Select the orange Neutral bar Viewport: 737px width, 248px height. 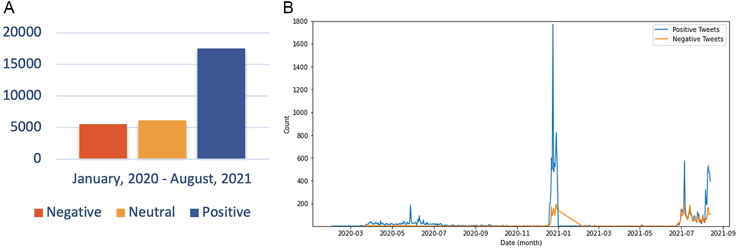(162, 140)
